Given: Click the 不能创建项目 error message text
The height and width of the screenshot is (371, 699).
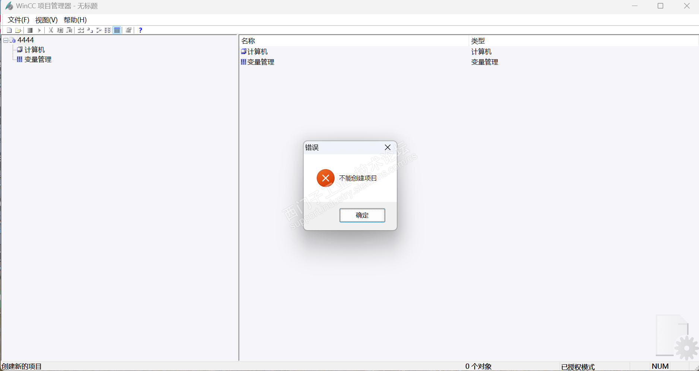Looking at the screenshot, I should click(x=358, y=178).
